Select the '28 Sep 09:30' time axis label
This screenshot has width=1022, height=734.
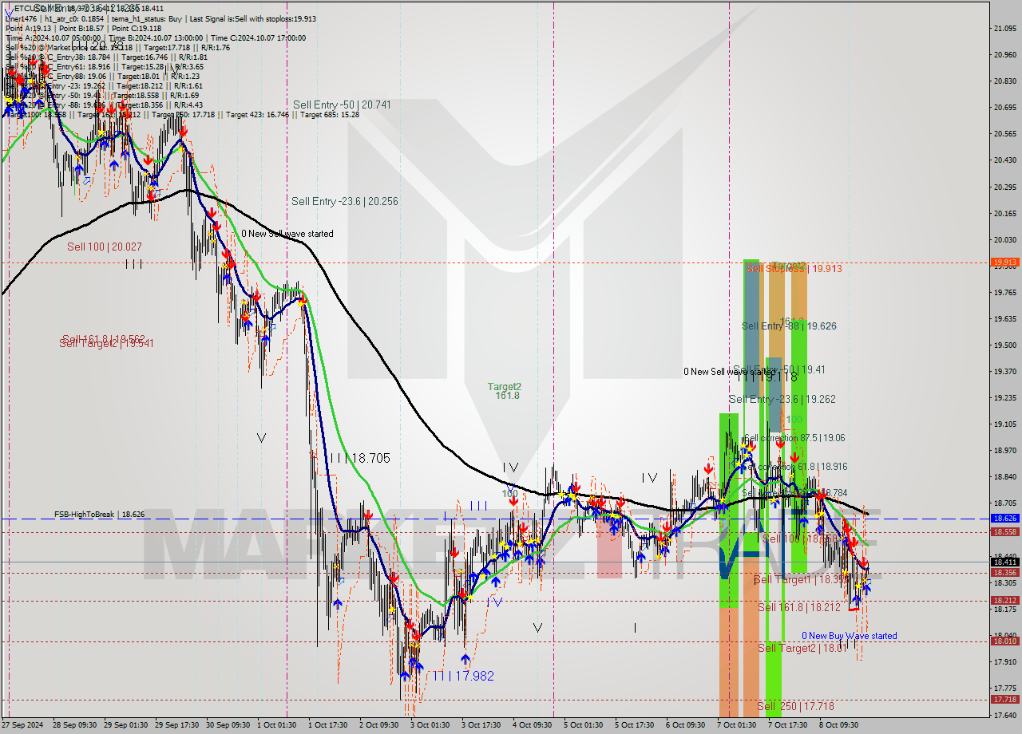pos(74,725)
